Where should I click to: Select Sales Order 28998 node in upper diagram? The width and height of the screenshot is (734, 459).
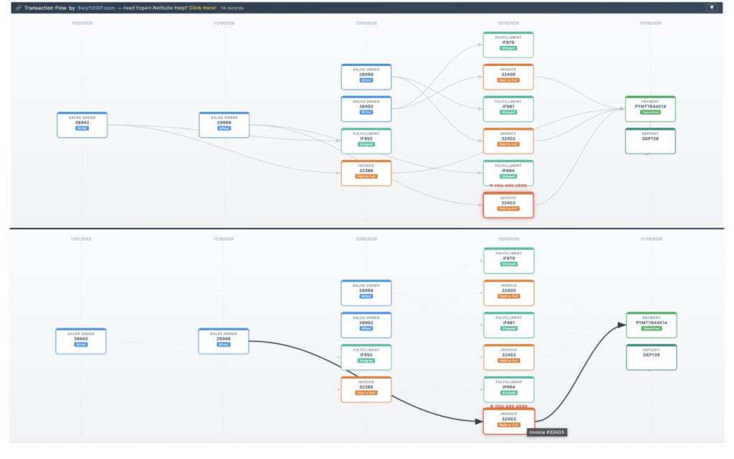coord(366,77)
